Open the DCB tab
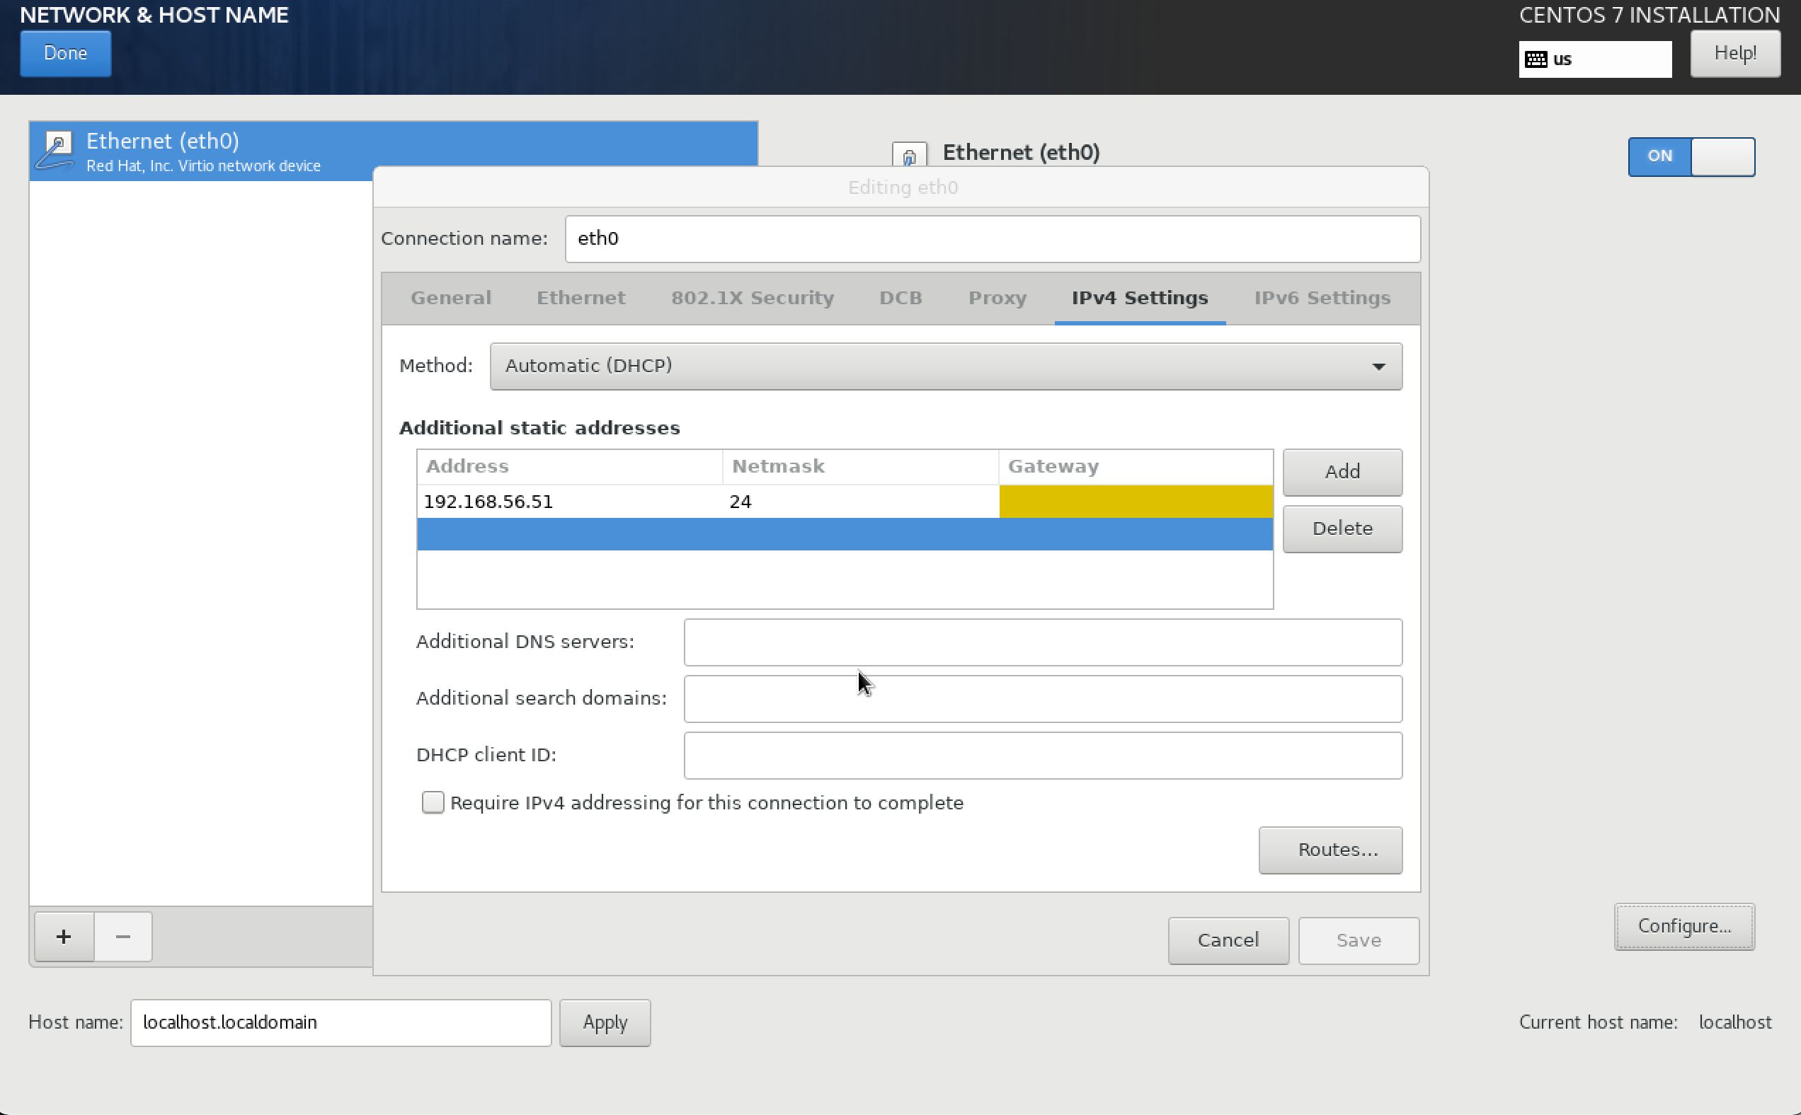 click(901, 298)
